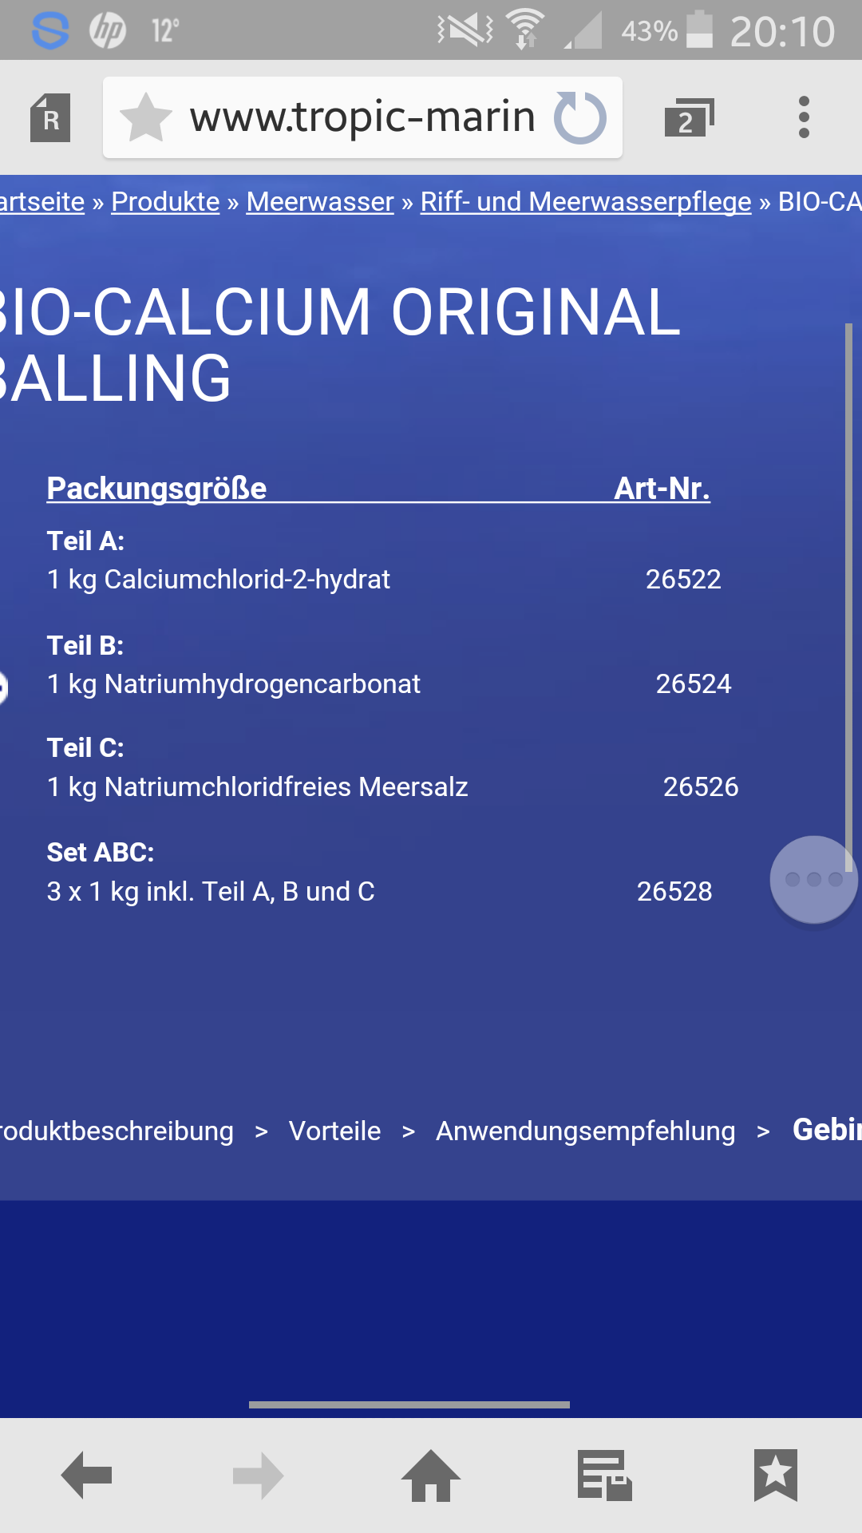Tap the URL address field
Image resolution: width=862 pixels, height=1533 pixels.
pyautogui.click(x=362, y=118)
